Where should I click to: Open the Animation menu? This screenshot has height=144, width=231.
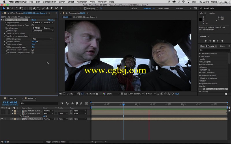[x=82, y=2]
